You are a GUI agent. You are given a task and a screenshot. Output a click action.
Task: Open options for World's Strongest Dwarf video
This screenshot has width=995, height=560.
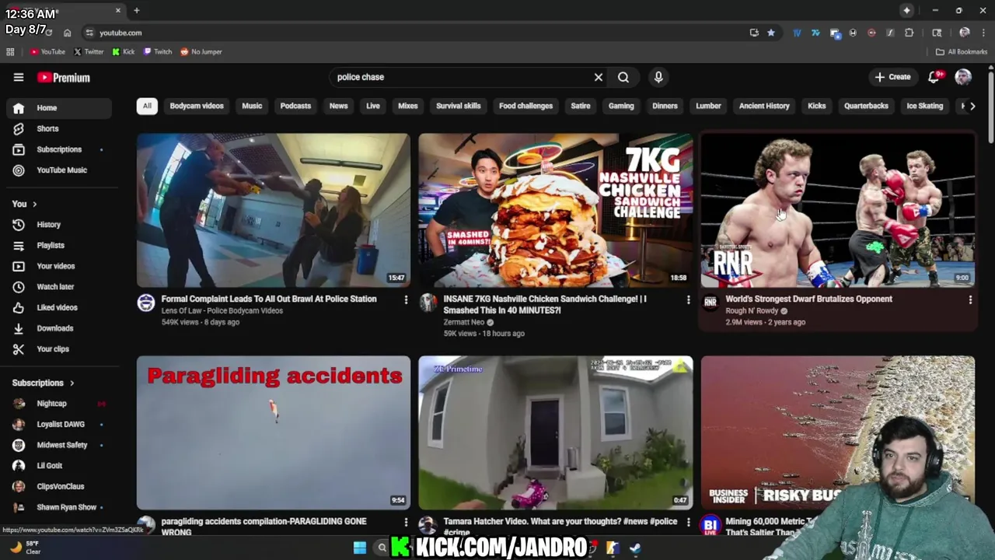970,299
